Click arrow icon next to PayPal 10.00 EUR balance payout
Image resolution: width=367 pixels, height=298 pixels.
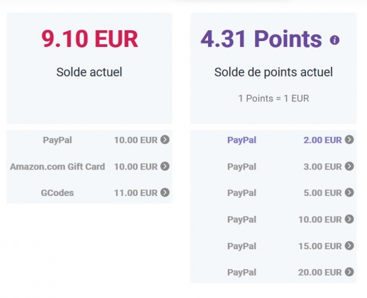coord(165,139)
